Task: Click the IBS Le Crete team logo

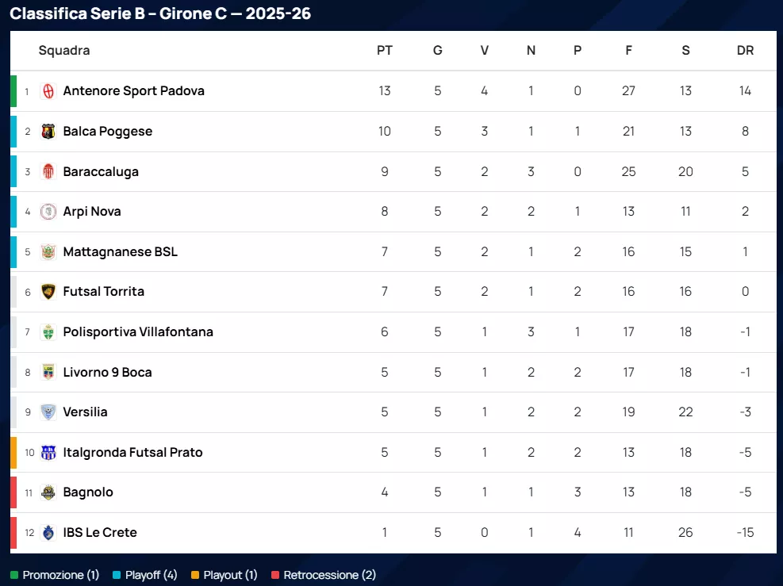Action: click(48, 533)
